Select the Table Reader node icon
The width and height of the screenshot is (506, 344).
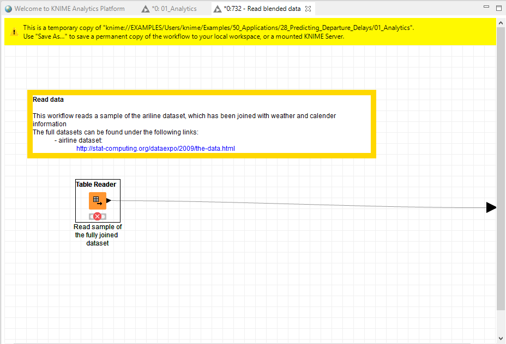pyautogui.click(x=98, y=201)
